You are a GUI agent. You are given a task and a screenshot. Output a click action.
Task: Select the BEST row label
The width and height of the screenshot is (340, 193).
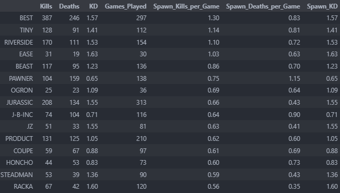26,18
